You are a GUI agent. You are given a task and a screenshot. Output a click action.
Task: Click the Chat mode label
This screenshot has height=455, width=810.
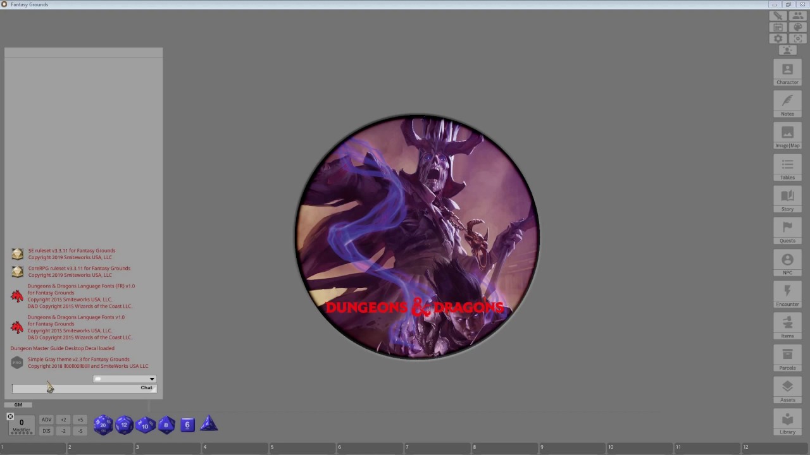[146, 388]
